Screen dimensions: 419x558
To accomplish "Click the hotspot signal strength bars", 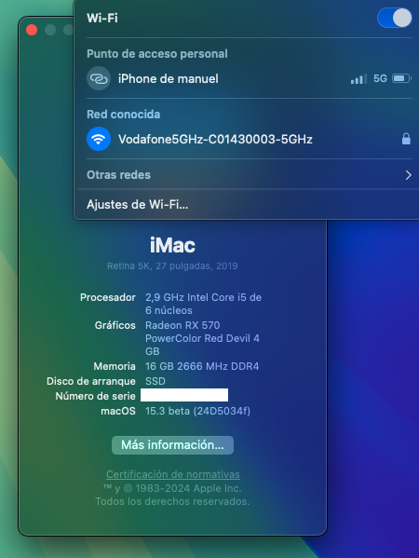I will [x=358, y=79].
